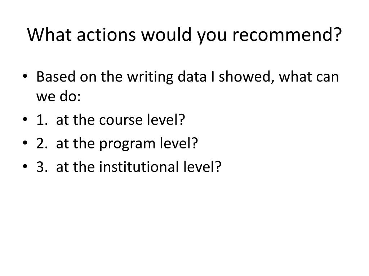Click the bullet dot before 'Based on'

tap(26, 76)
